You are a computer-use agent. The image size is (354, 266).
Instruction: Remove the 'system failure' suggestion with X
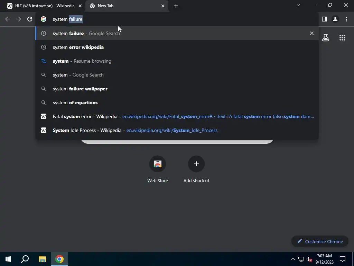coord(312,33)
